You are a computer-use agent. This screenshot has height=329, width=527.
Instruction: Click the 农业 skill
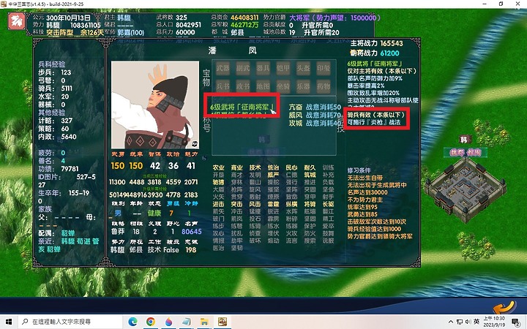tap(218, 167)
